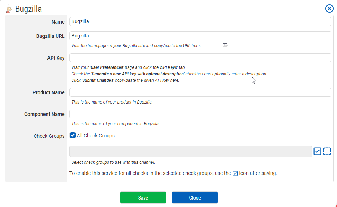The image size is (337, 207).
Task: Focus the Component Name input
Action: (x=200, y=114)
